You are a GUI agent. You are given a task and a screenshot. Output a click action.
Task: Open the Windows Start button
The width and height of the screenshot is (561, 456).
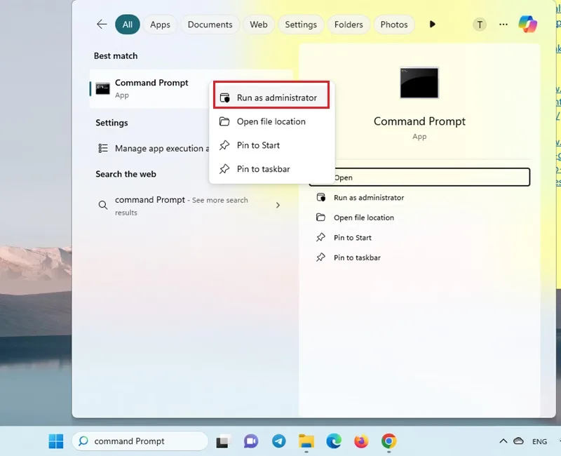click(x=56, y=441)
